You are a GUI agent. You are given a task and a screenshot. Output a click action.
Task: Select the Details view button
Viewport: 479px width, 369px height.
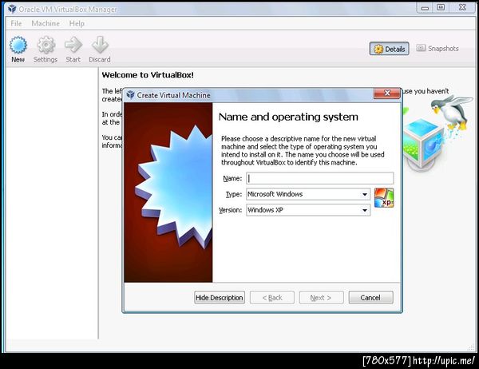390,49
